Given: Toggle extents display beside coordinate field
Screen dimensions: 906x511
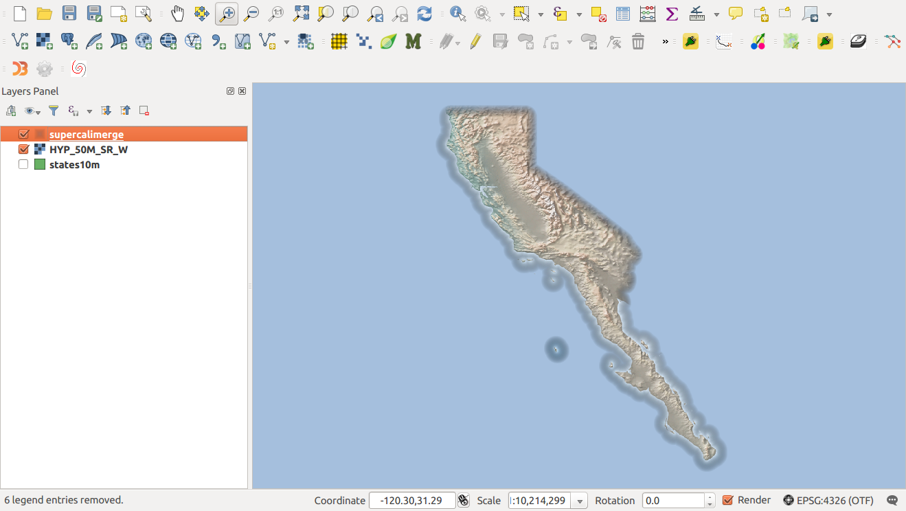Looking at the screenshot, I should point(464,500).
